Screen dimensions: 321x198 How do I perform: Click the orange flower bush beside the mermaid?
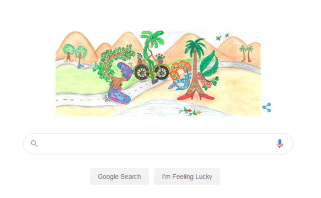(180, 69)
